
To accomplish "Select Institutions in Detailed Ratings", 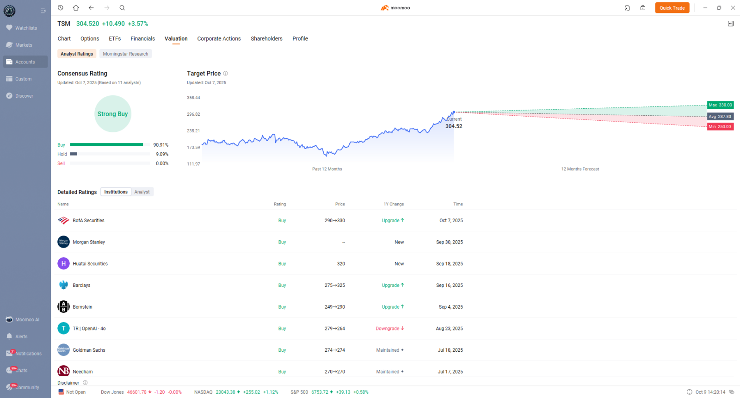I will click(116, 192).
